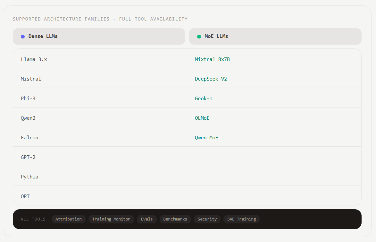Open the Grok-1 link
This screenshot has height=242, width=376.
pos(203,99)
